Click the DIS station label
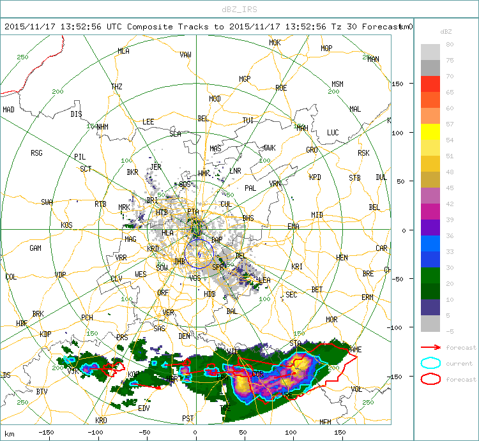The height and width of the screenshot is (441, 479). (76, 114)
